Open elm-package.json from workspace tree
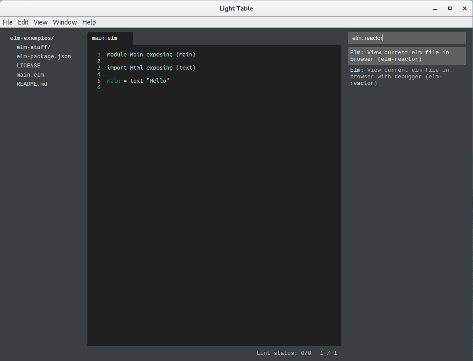The image size is (473, 361). coord(44,56)
